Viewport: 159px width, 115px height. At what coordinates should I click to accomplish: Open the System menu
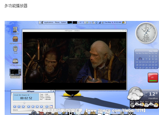tap(64, 23)
